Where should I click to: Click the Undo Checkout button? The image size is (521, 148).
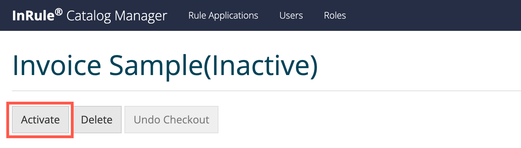tap(171, 120)
